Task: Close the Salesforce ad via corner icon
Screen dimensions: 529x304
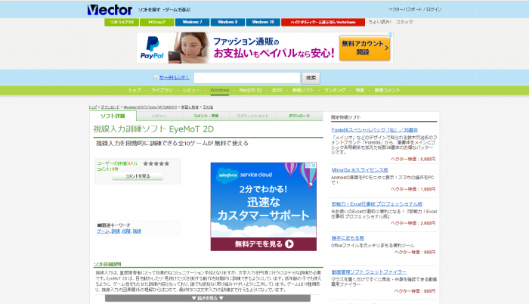Action: click(313, 166)
